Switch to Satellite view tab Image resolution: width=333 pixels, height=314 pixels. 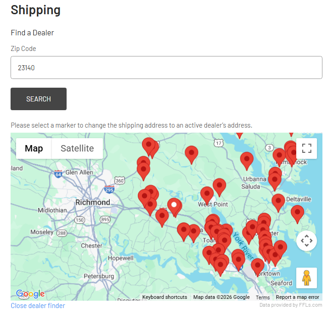point(77,148)
